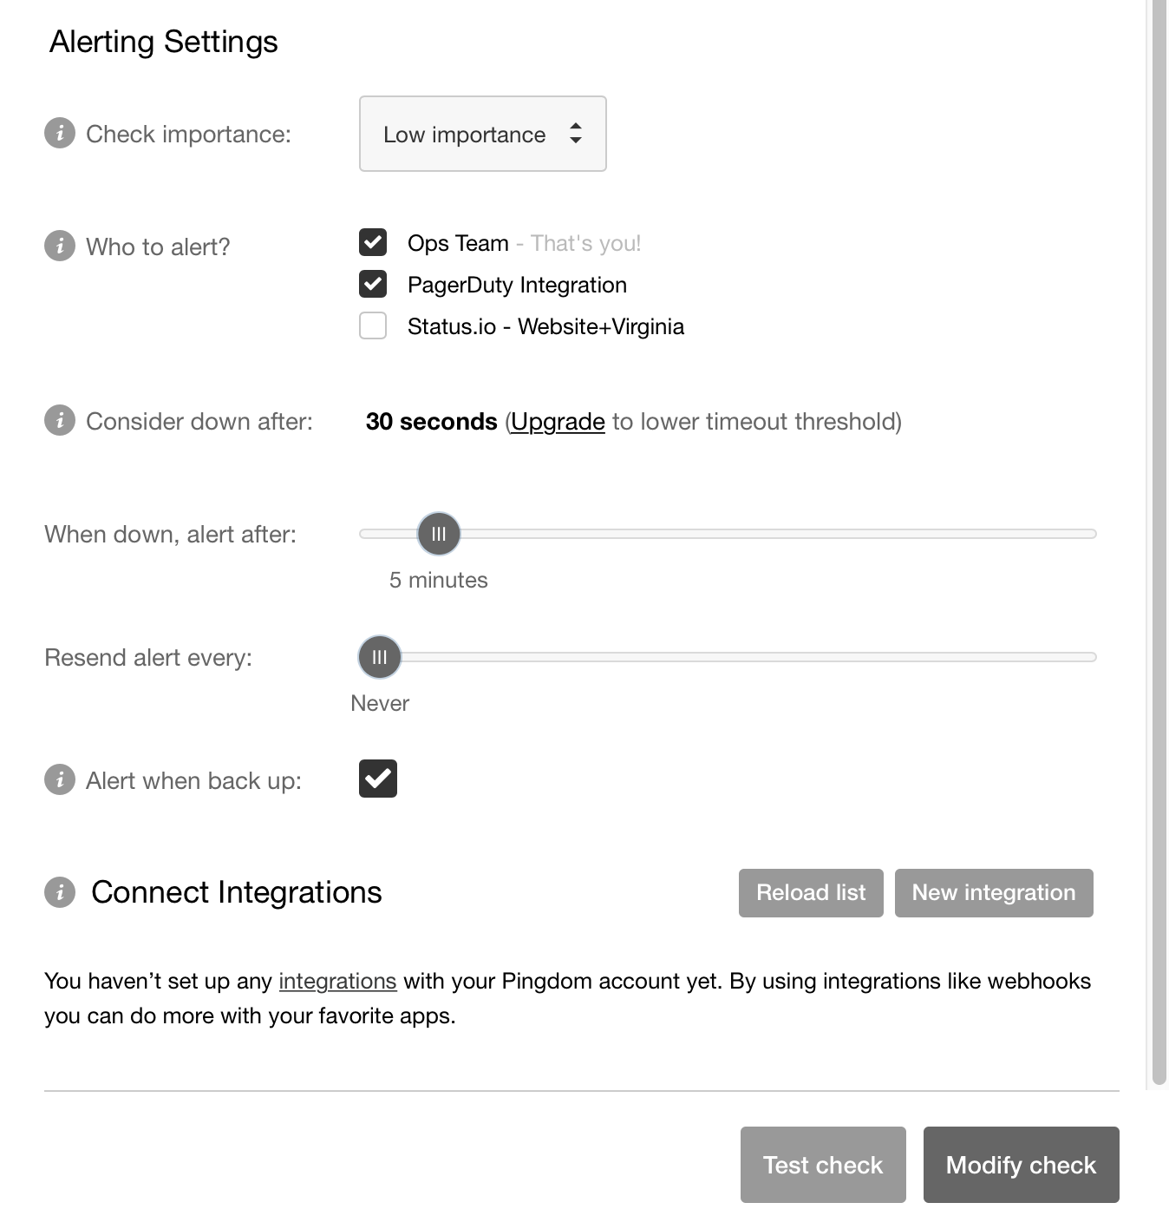The height and width of the screenshot is (1229, 1169).
Task: Click the Reload list button
Action: pos(811,893)
